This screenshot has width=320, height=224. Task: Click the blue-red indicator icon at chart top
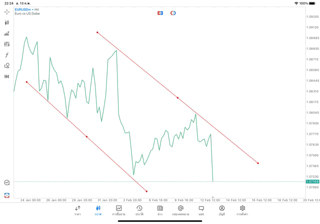(x=160, y=13)
